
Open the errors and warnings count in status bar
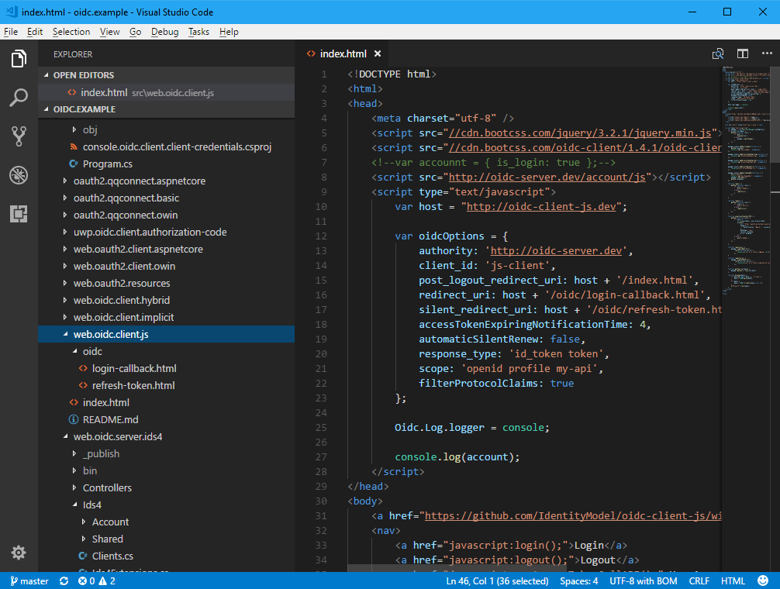click(96, 580)
